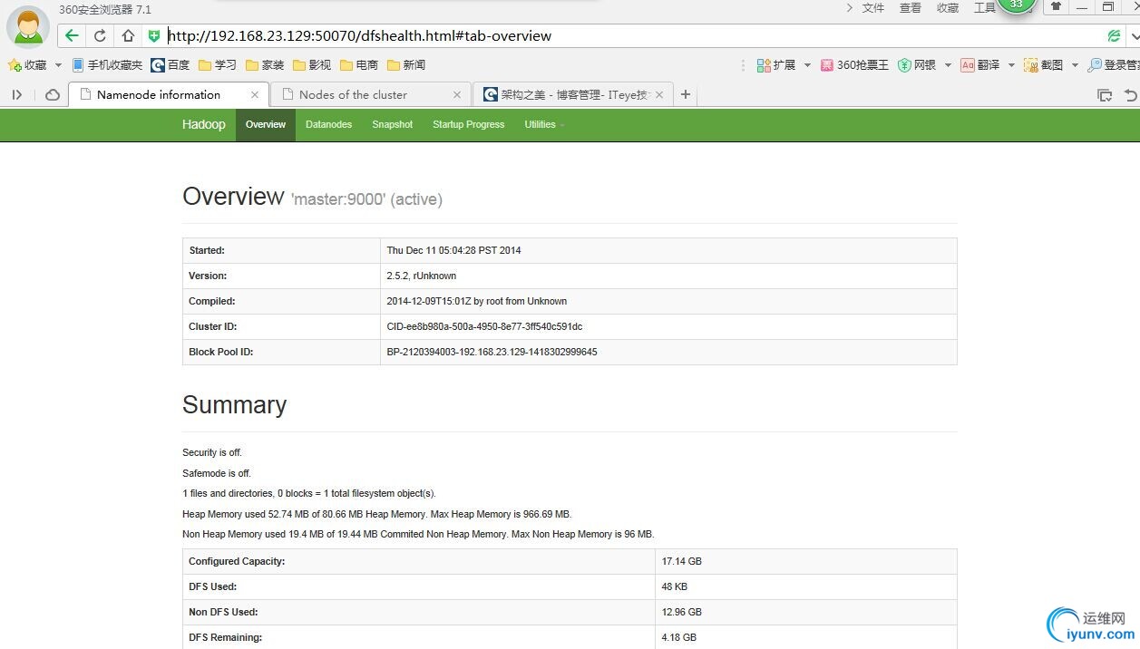This screenshot has width=1140, height=649.
Task: Expand the 网银 dropdown arrow
Action: coord(948,65)
